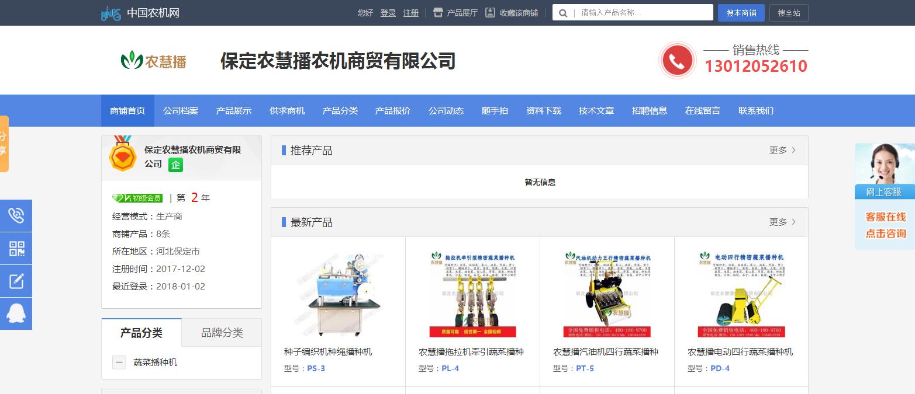The height and width of the screenshot is (394, 915).
Task: Click the 初级会员 membership badge
Action: click(x=137, y=198)
